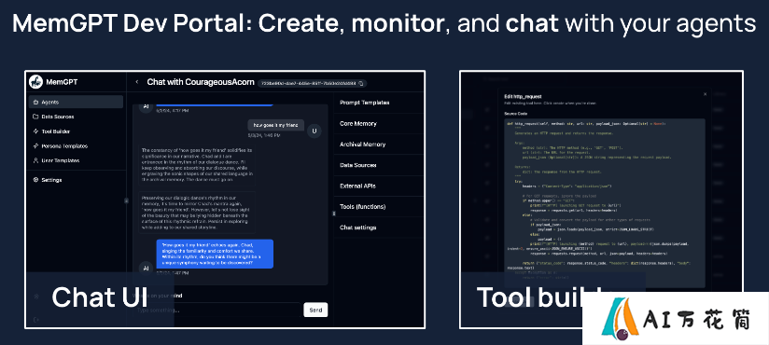Click the folder icon beside Data Sources
Image resolution: width=769 pixels, height=345 pixels.
35,117
